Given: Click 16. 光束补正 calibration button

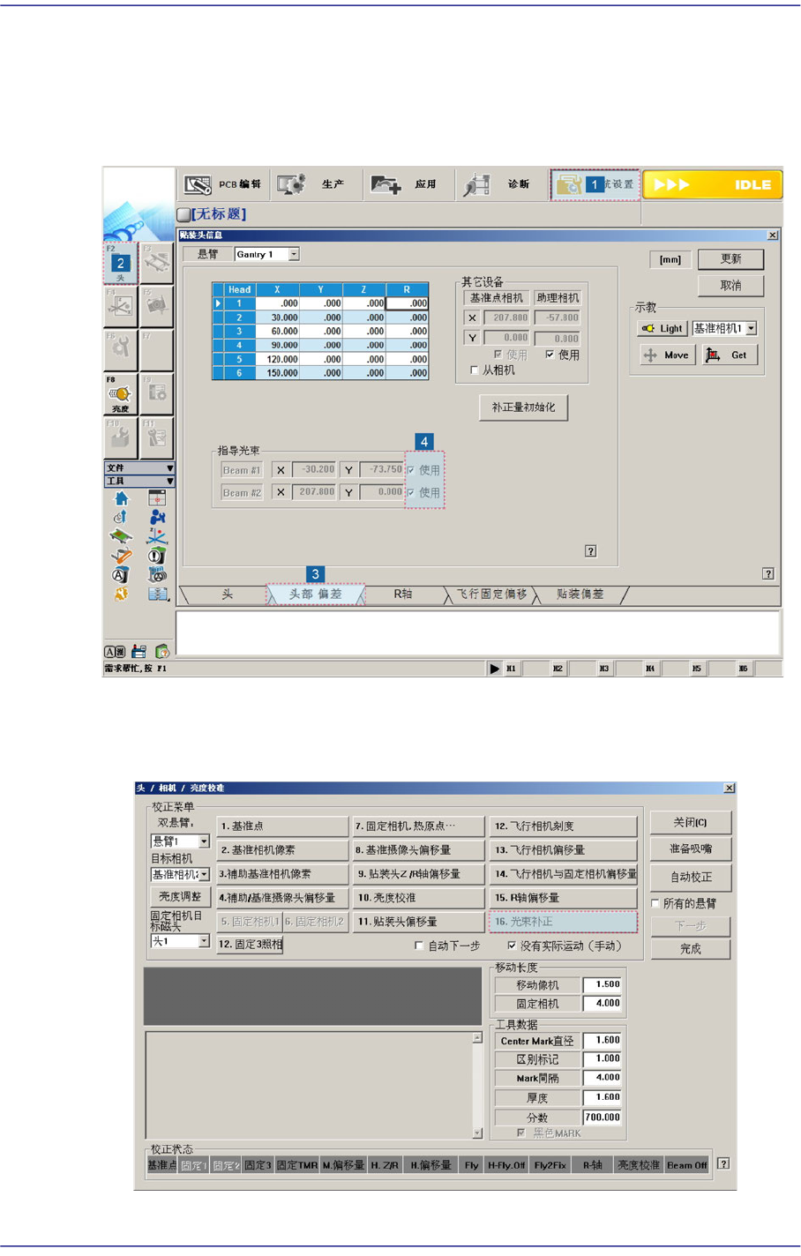Looking at the screenshot, I should (563, 922).
